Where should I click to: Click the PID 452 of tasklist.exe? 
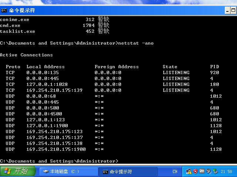(x=90, y=31)
